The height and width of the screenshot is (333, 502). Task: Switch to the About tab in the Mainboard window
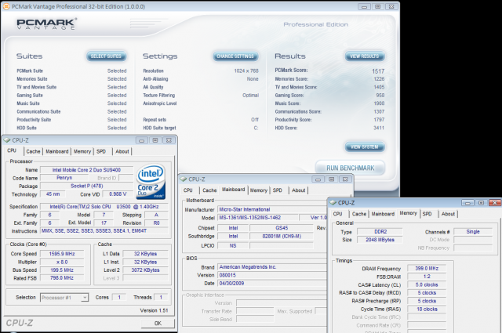pos(298,190)
